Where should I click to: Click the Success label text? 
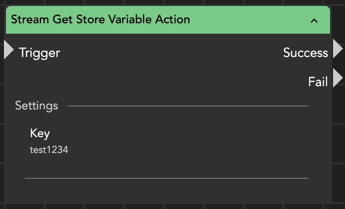(x=305, y=52)
